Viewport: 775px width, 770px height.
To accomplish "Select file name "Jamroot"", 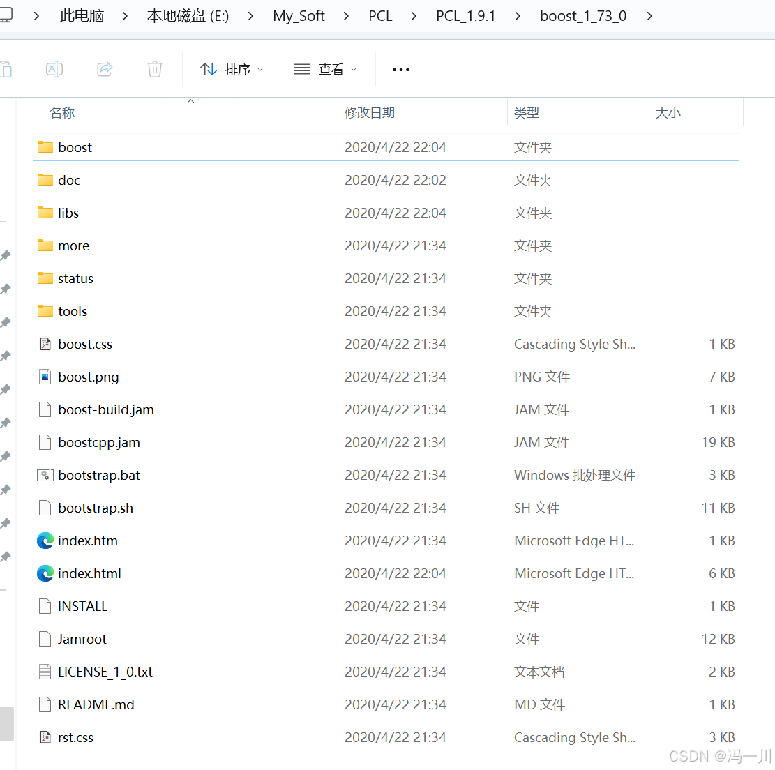I will [82, 639].
